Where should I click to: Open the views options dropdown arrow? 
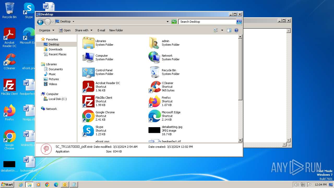(x=222, y=30)
